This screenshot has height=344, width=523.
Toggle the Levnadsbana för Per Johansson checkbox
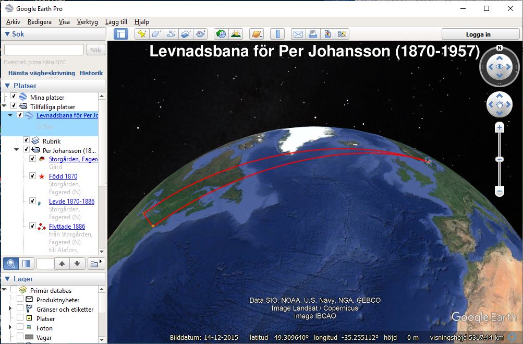[20, 115]
